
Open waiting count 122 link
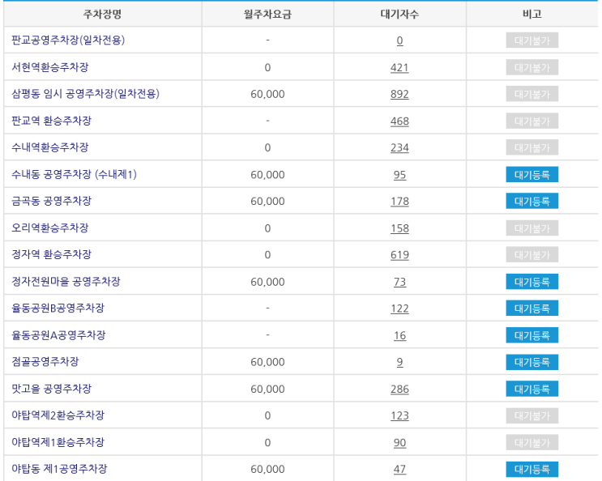coord(399,309)
